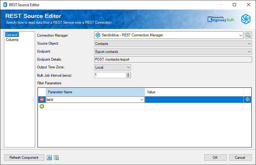
Task: Open the expression fx editor
Action: tap(49, 158)
